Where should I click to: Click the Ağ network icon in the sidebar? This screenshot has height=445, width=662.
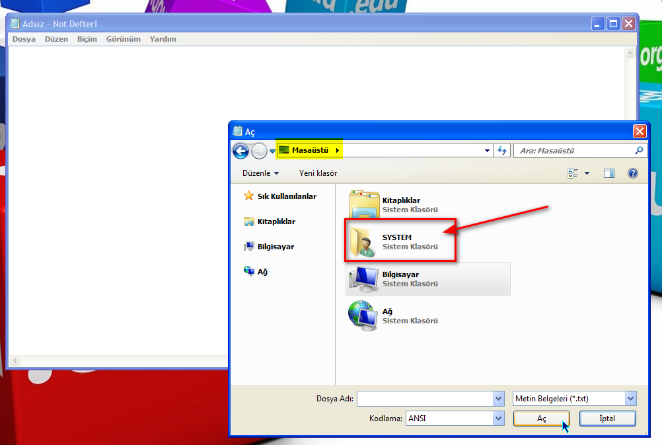click(248, 271)
